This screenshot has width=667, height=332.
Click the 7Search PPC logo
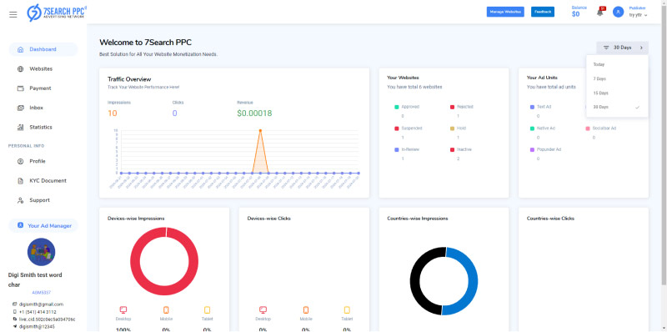pyautogui.click(x=57, y=13)
